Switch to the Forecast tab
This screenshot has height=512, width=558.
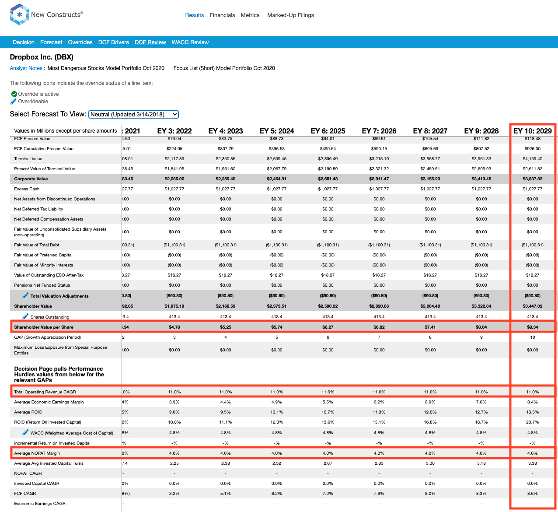51,42
